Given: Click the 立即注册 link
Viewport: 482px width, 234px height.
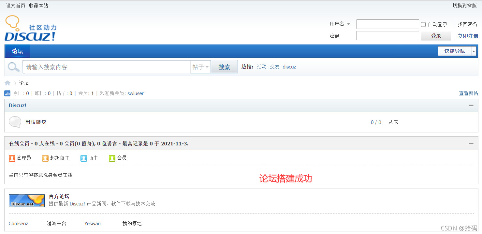Looking at the screenshot, I should click(468, 36).
